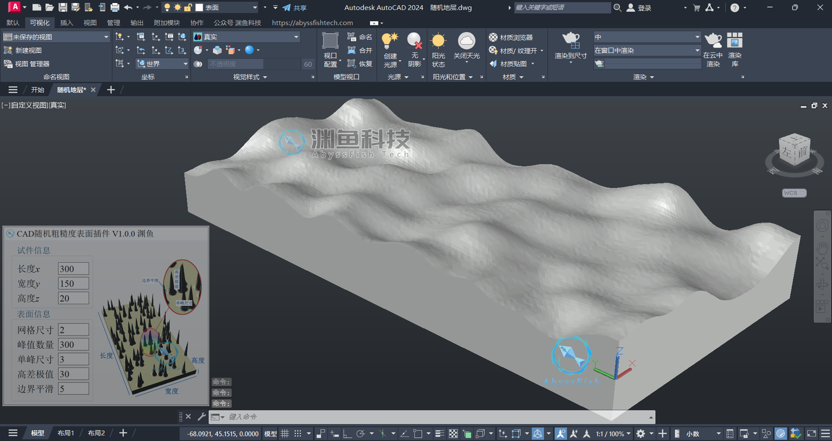Switch to Layout1 tab
Viewport: 832px width, 441px height.
point(66,433)
